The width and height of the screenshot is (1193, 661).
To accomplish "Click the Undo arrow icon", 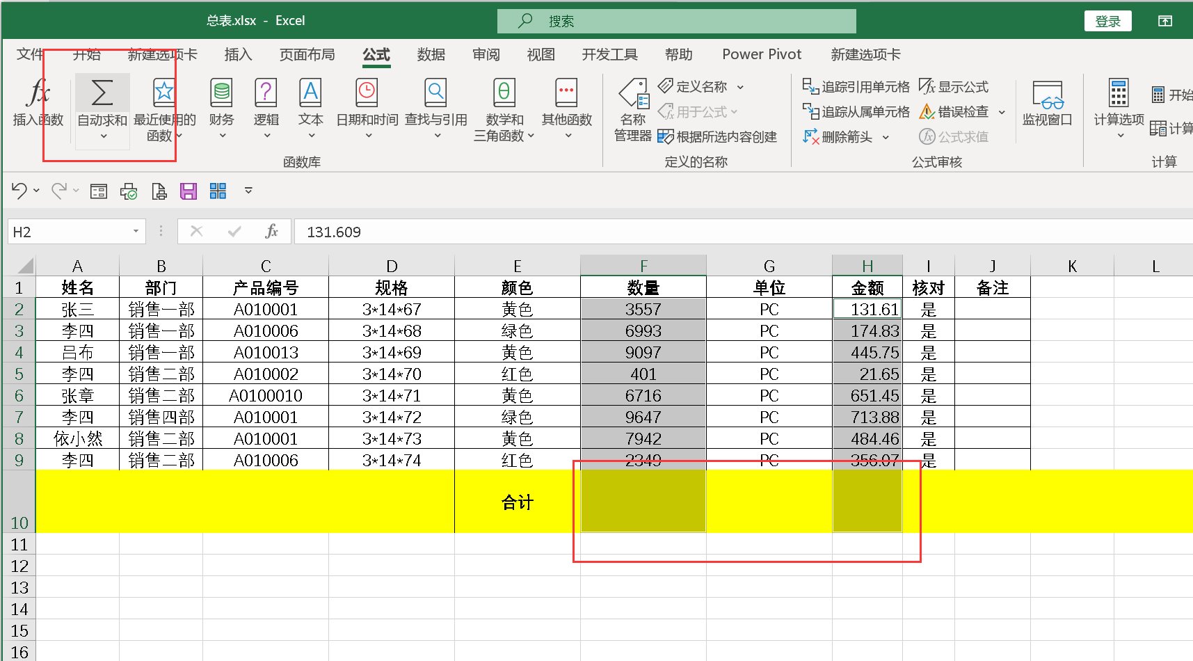I will 19,191.
